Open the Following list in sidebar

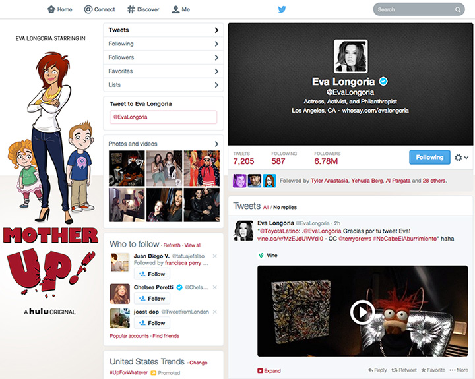pos(164,44)
